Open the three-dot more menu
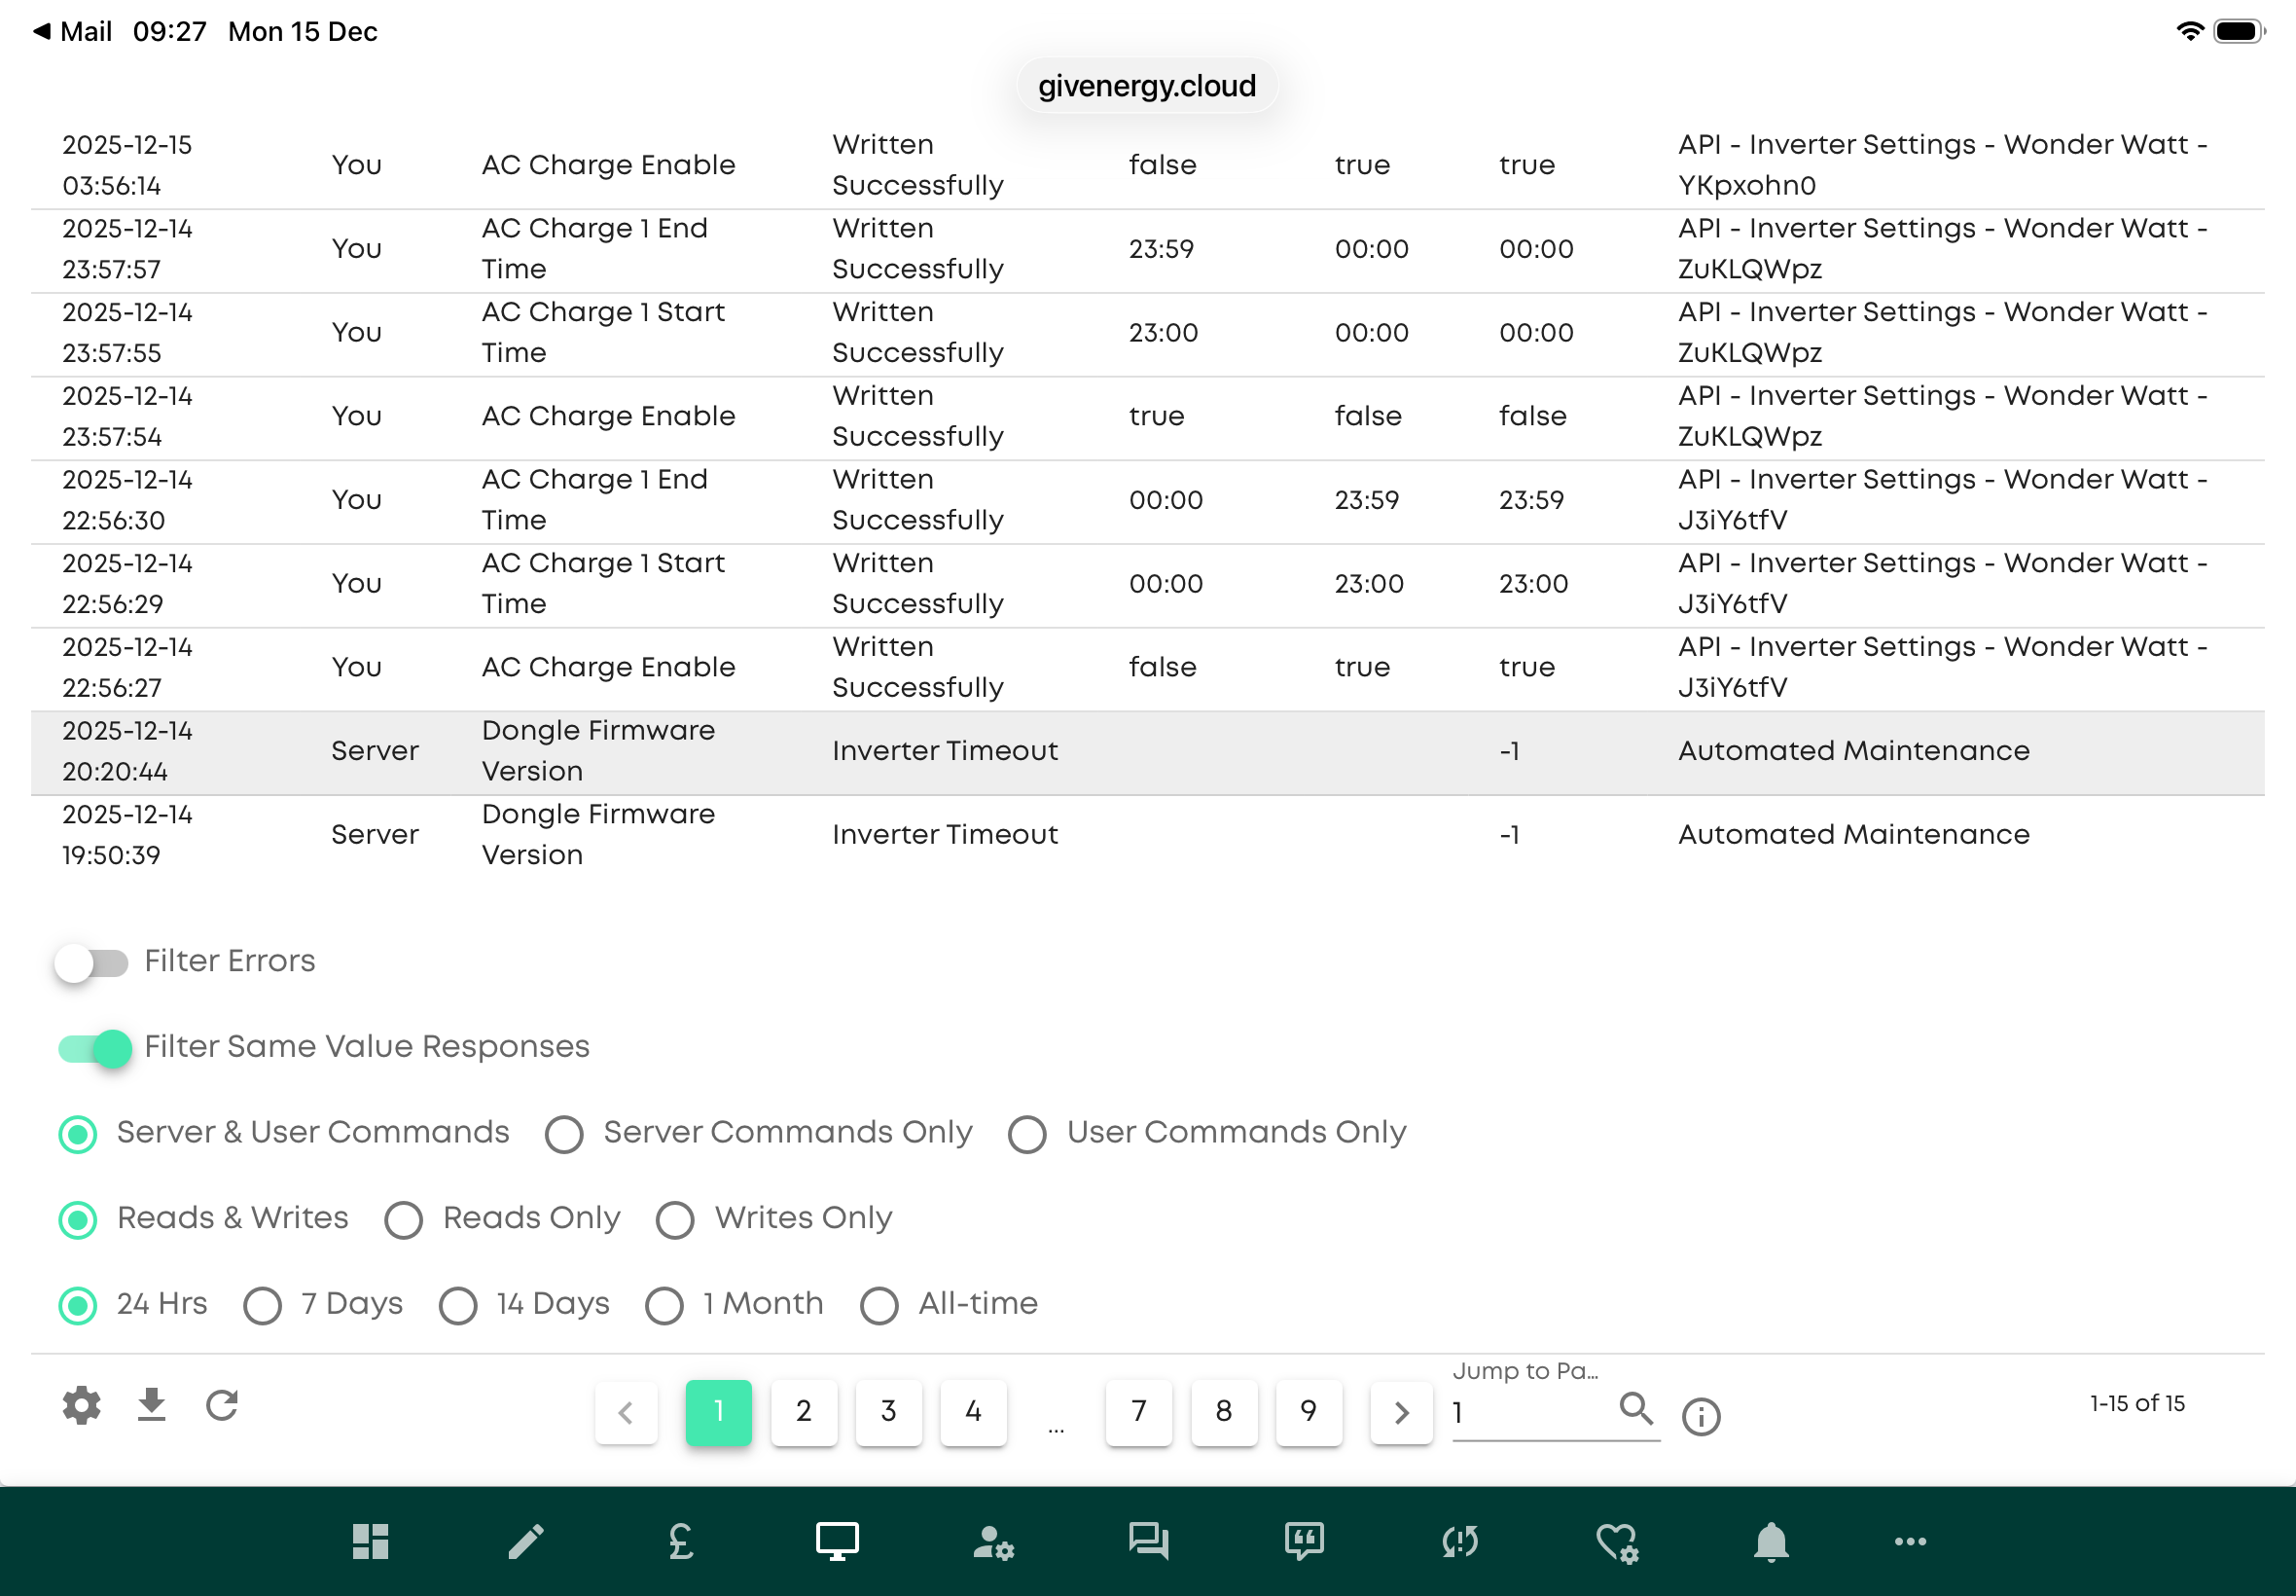The image size is (2296, 1596). click(x=1910, y=1541)
